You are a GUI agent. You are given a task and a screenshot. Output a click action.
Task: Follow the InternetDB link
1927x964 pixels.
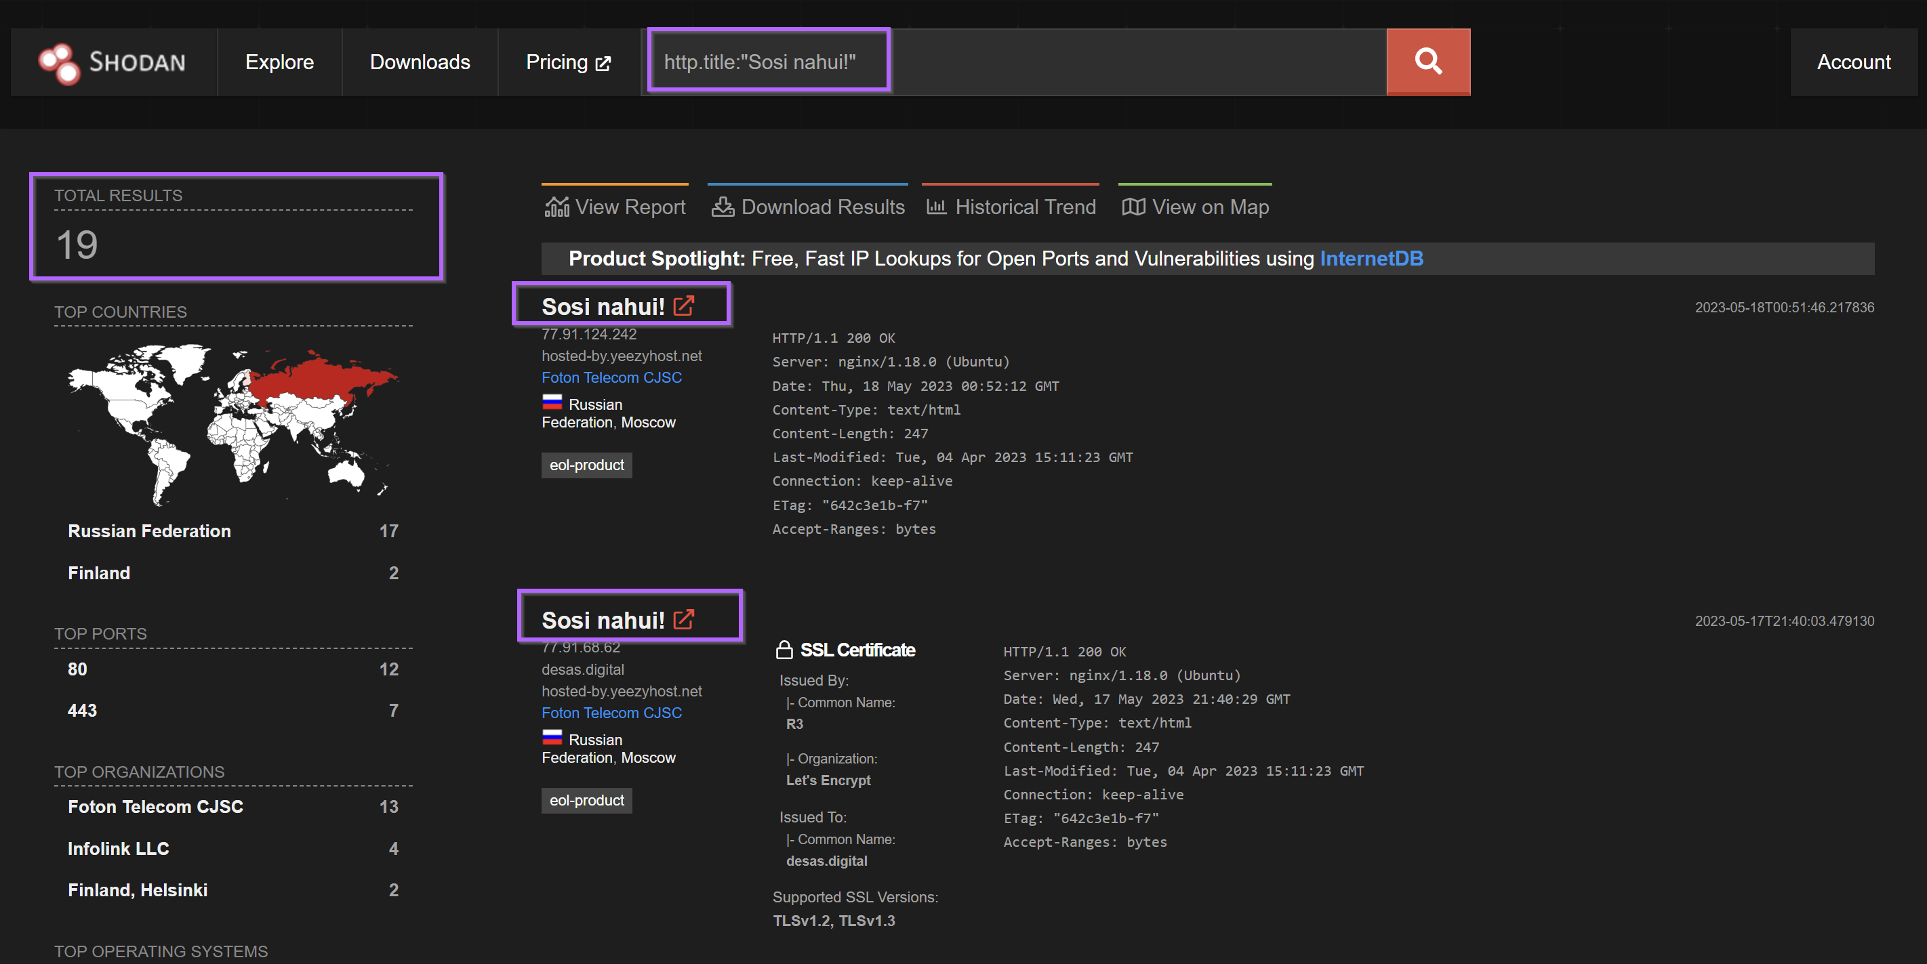1371,258
